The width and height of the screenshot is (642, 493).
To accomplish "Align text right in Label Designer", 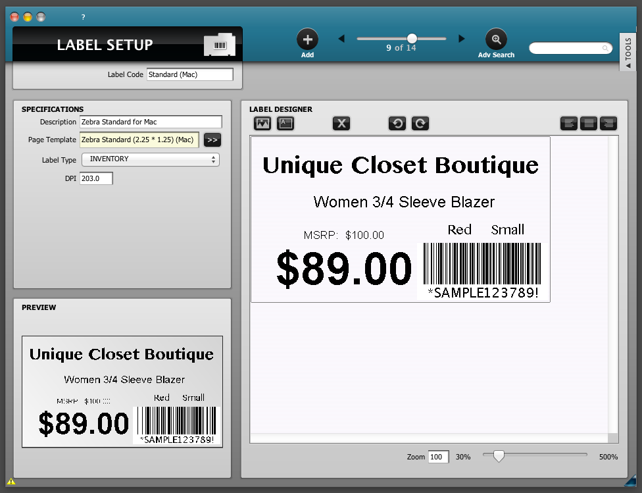I will (608, 123).
